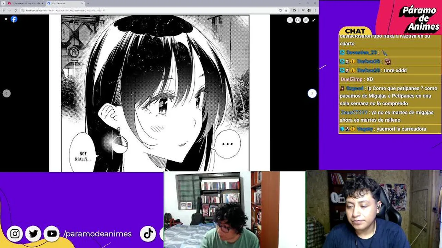View site information icon in address bar
Image resolution: width=442 pixels, height=248 pixels.
tap(23, 10)
